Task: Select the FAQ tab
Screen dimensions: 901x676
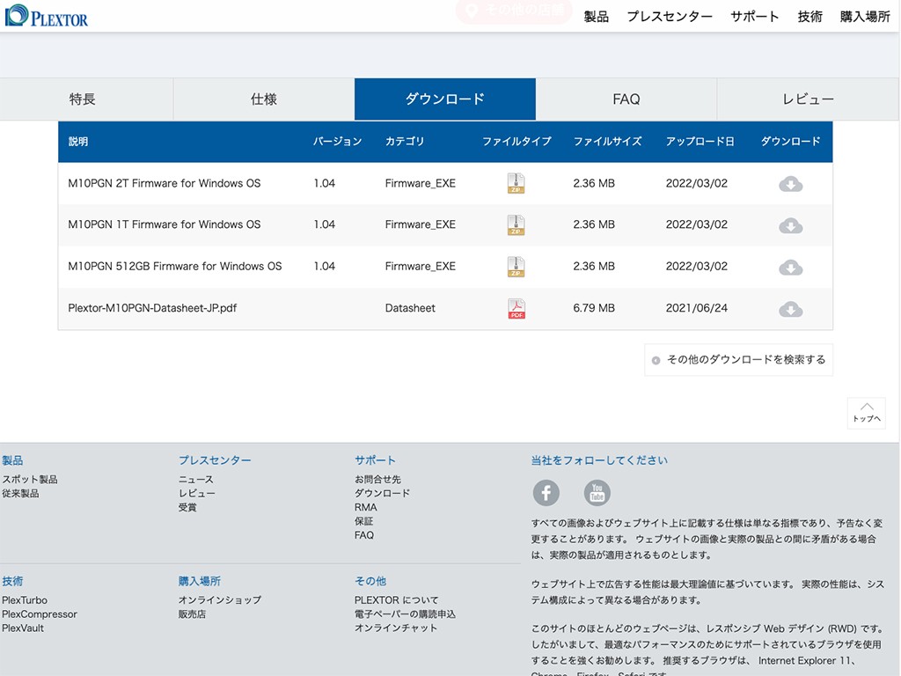Action: pos(626,99)
